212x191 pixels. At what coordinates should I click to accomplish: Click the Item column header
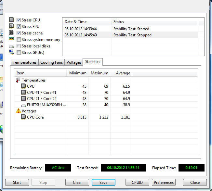[40, 73]
